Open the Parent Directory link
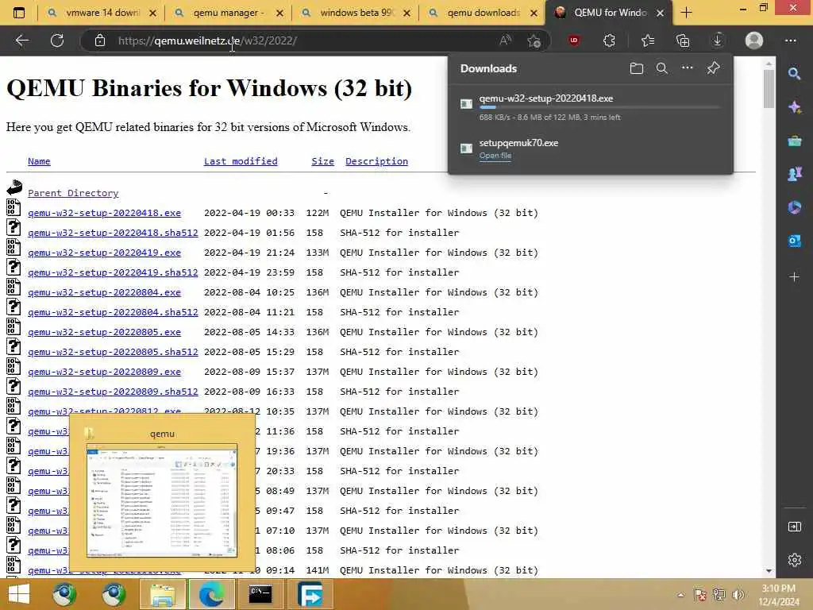 click(73, 193)
